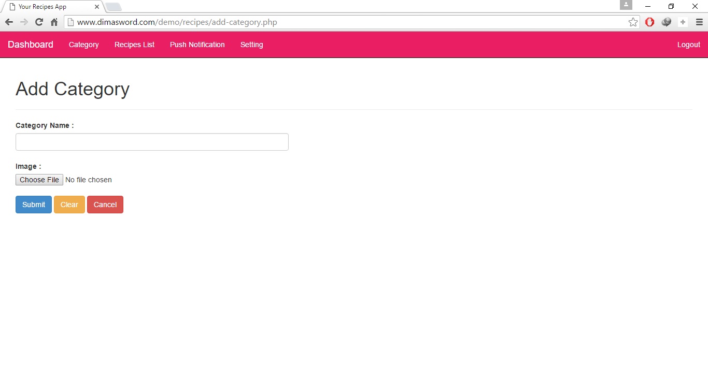708x377 pixels.
Task: Open the Dashboard navigation link
Action: (31, 45)
